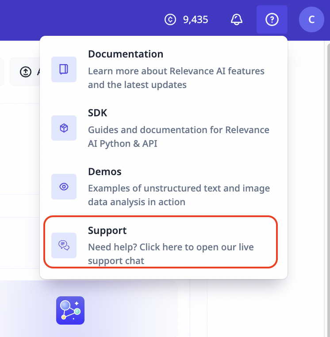Open the user avatar labeled C
The image size is (330, 337).
tap(311, 19)
